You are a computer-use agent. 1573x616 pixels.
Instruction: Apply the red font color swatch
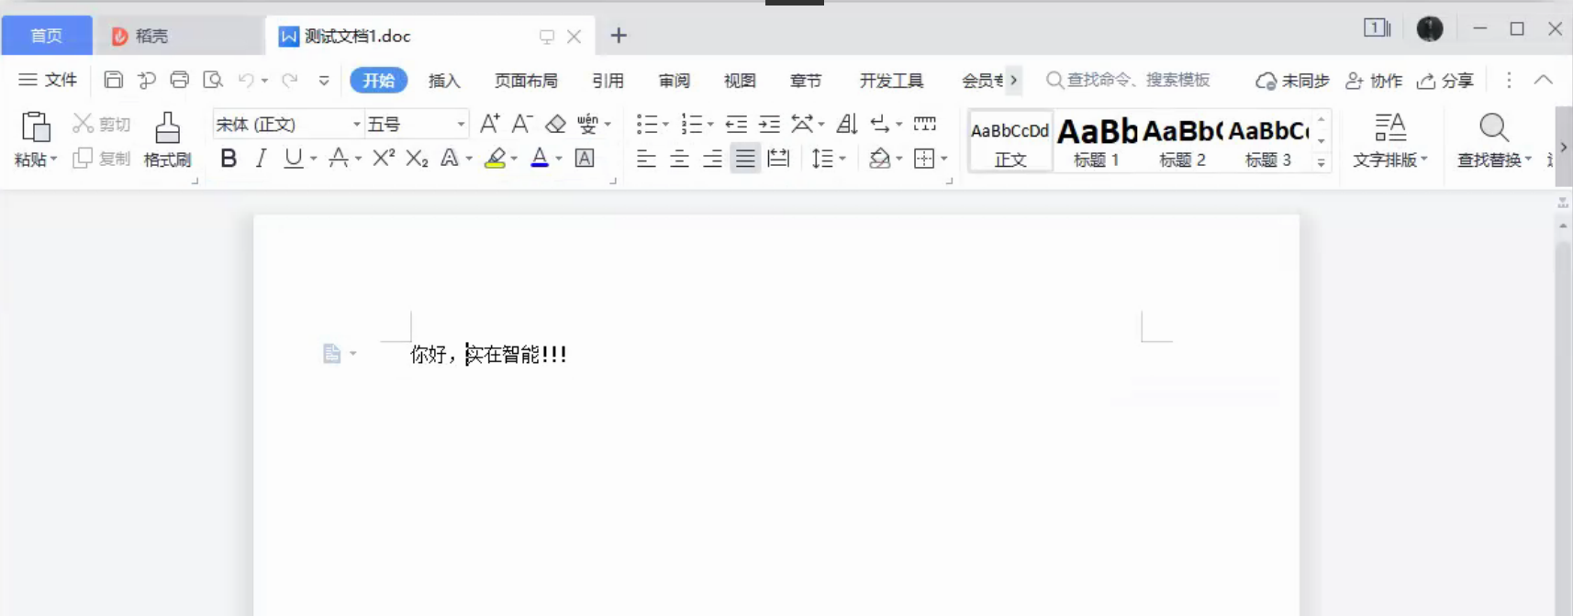coord(540,159)
